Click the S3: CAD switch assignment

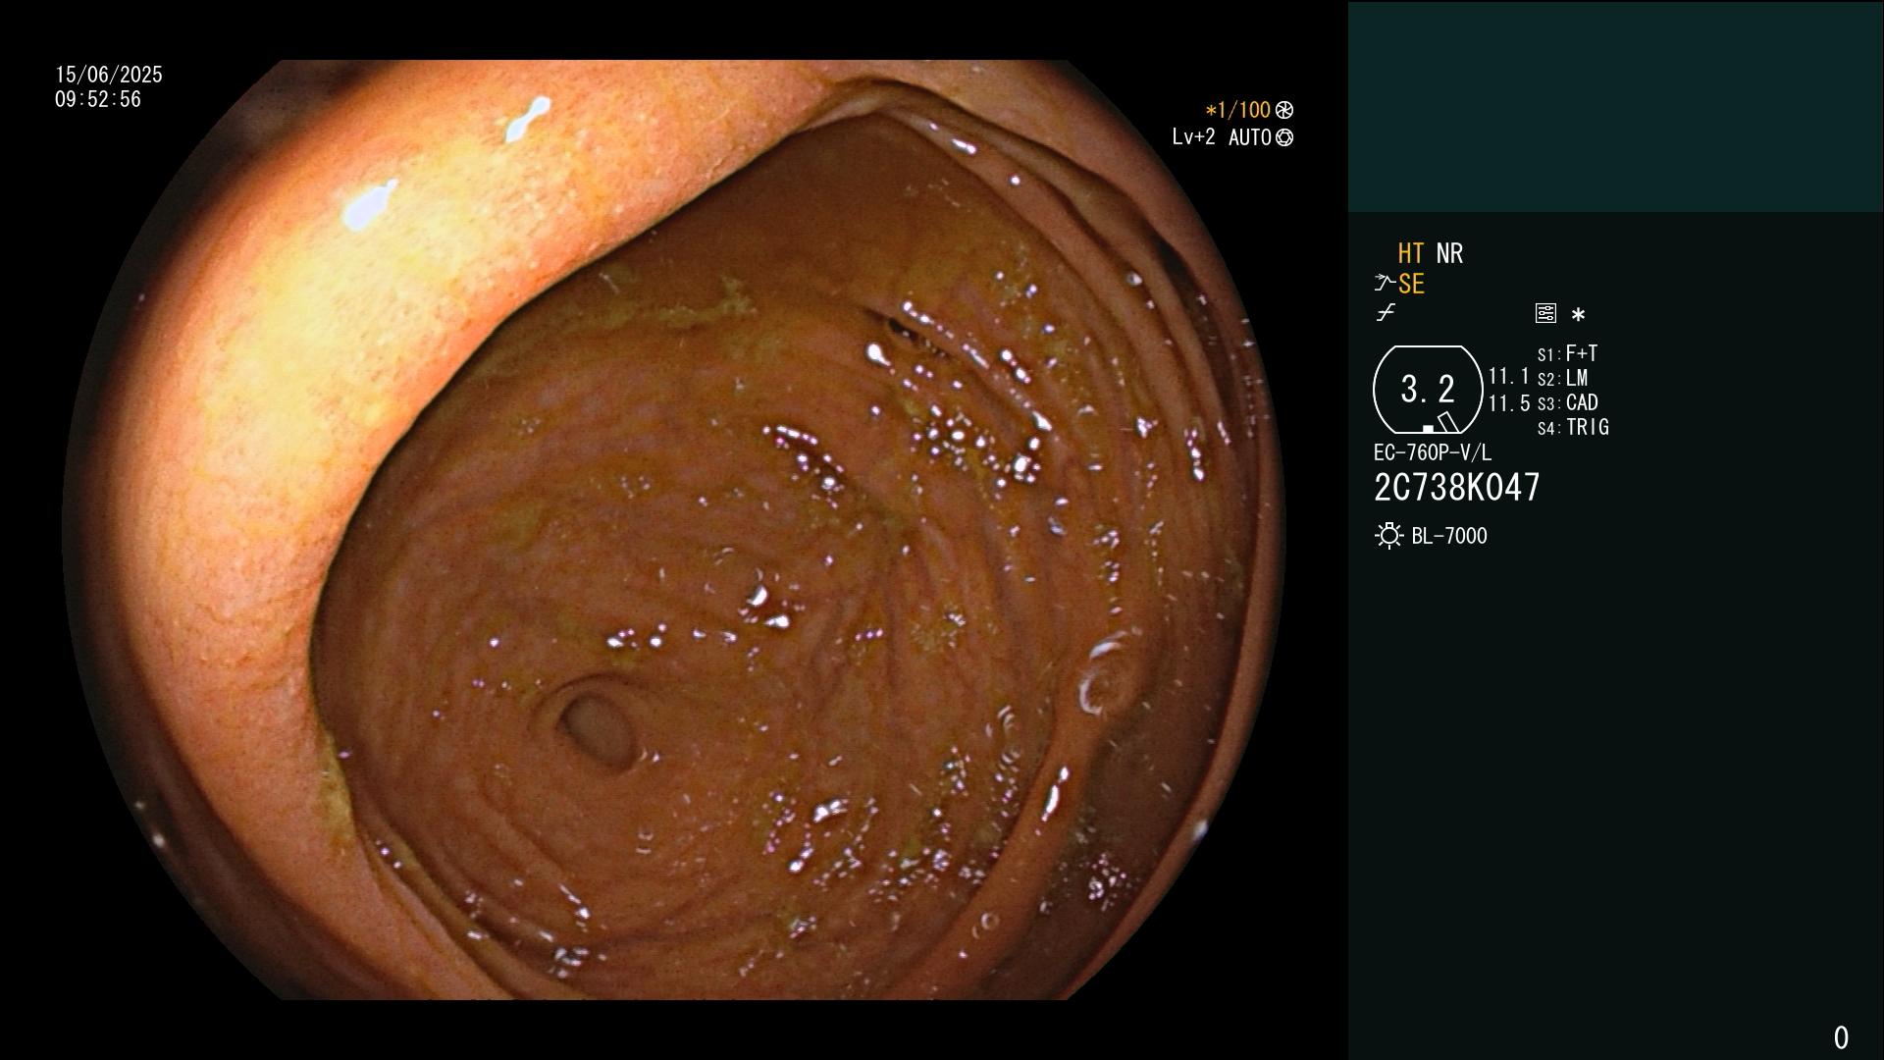point(1568,402)
